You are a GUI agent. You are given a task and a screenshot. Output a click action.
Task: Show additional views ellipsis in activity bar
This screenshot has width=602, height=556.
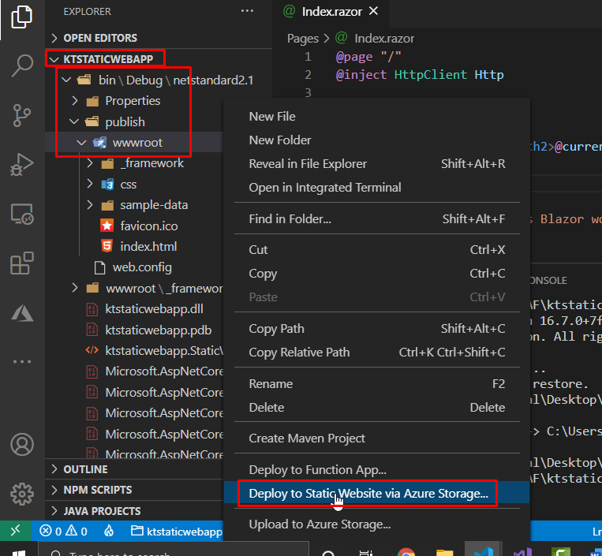click(x=22, y=361)
